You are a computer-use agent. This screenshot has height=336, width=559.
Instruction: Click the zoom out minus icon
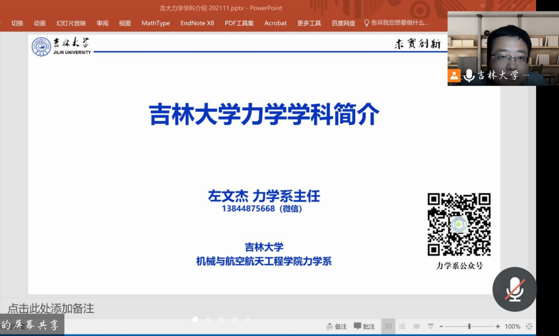click(x=441, y=326)
